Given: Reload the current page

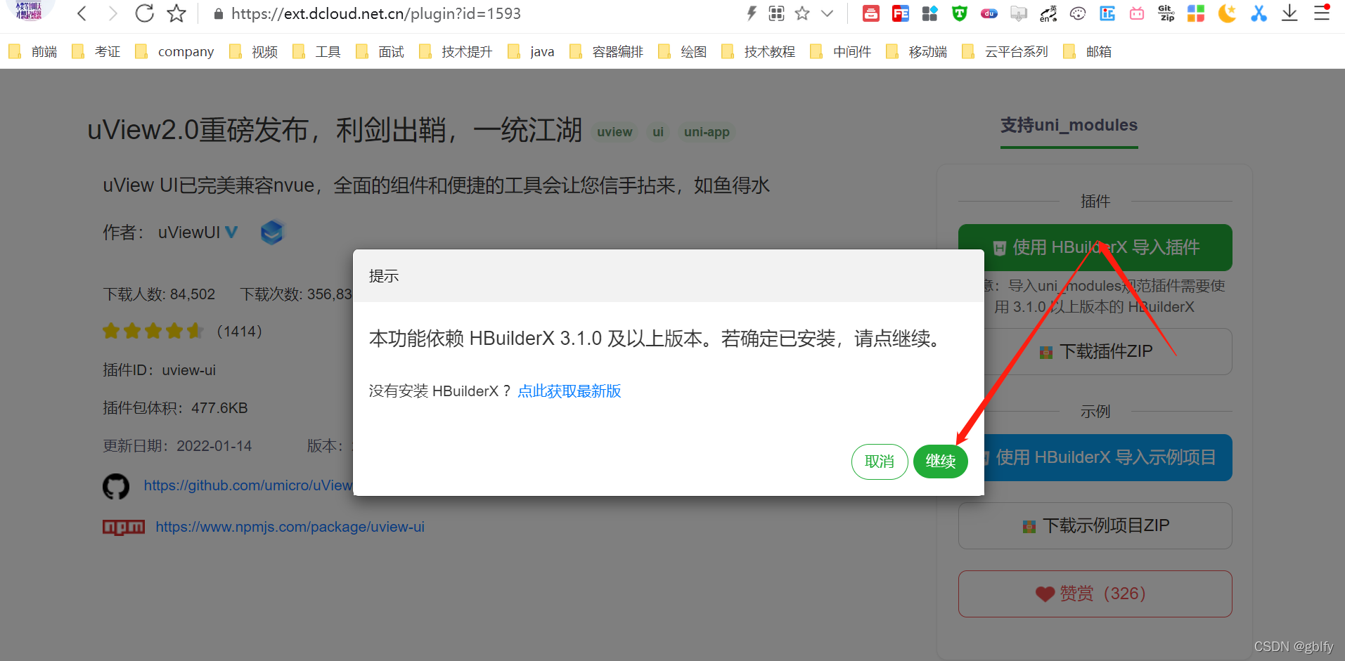Looking at the screenshot, I should tap(144, 13).
